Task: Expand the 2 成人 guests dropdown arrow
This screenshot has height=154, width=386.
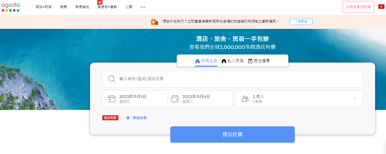Action: [355, 99]
